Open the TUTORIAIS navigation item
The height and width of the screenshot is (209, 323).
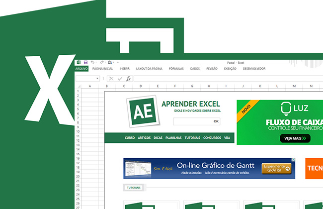tap(192, 138)
